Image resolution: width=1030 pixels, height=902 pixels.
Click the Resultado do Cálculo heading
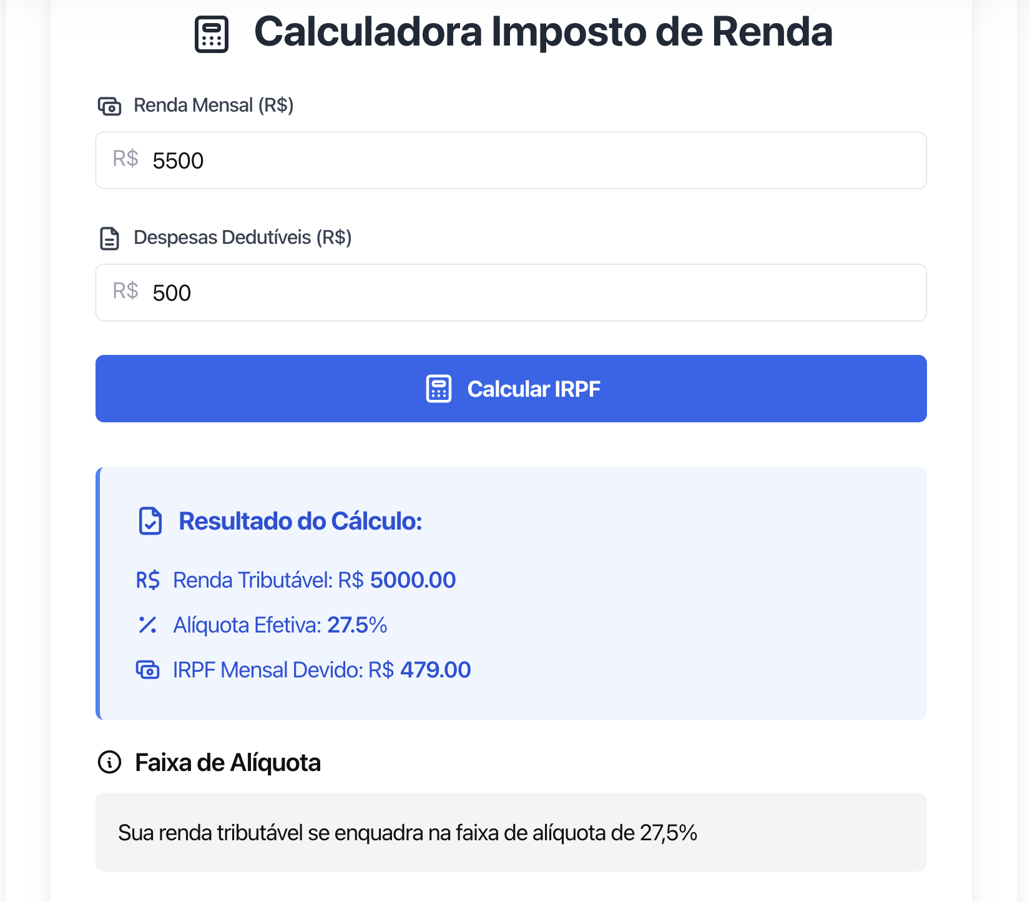[x=301, y=521]
